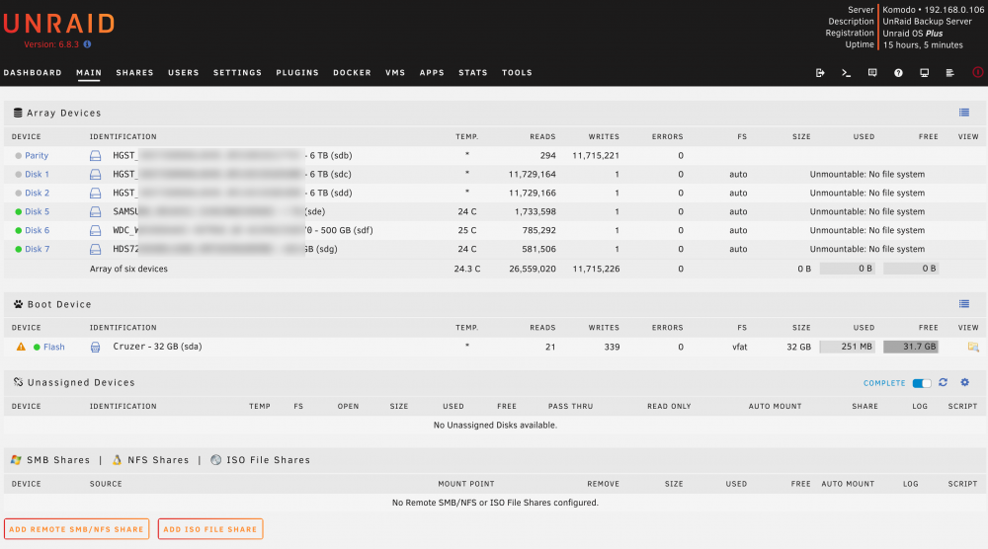The height and width of the screenshot is (549, 988).
Task: Click the Disk 5 drive icon
Action: coord(95,211)
